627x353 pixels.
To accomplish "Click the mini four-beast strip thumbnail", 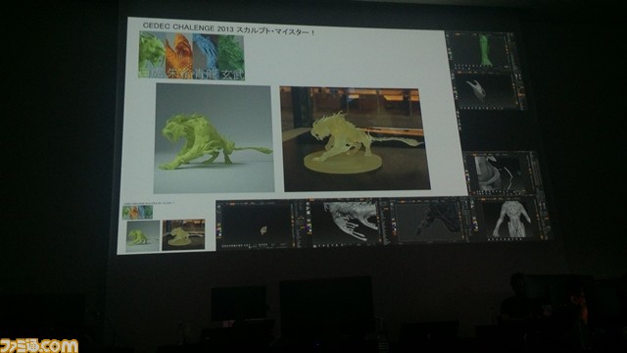I will [137, 212].
